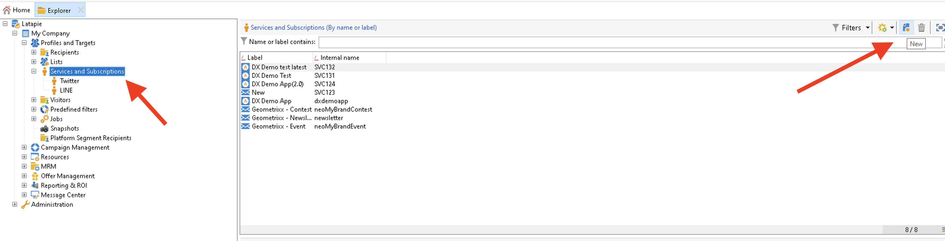Viewport: 945px width, 241px height.
Task: Click the Predefined filters icon
Action: tap(45, 109)
